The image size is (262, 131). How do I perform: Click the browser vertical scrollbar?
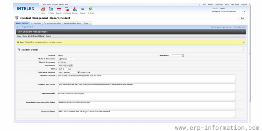250,54
